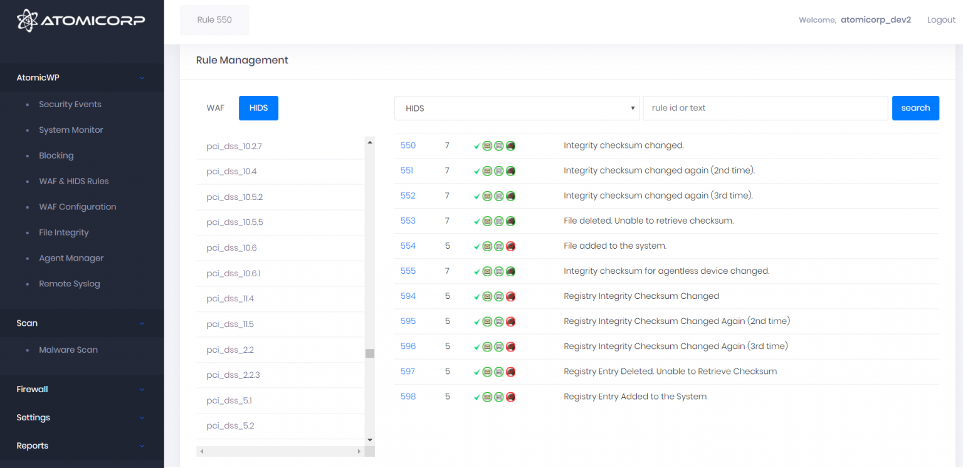
Task: Click the log icon on rule 596
Action: click(x=499, y=346)
